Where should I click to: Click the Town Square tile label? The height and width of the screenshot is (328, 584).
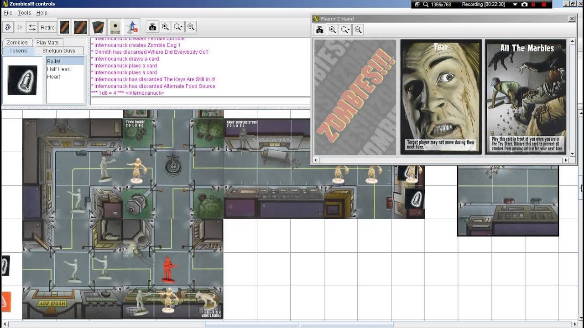(136, 124)
